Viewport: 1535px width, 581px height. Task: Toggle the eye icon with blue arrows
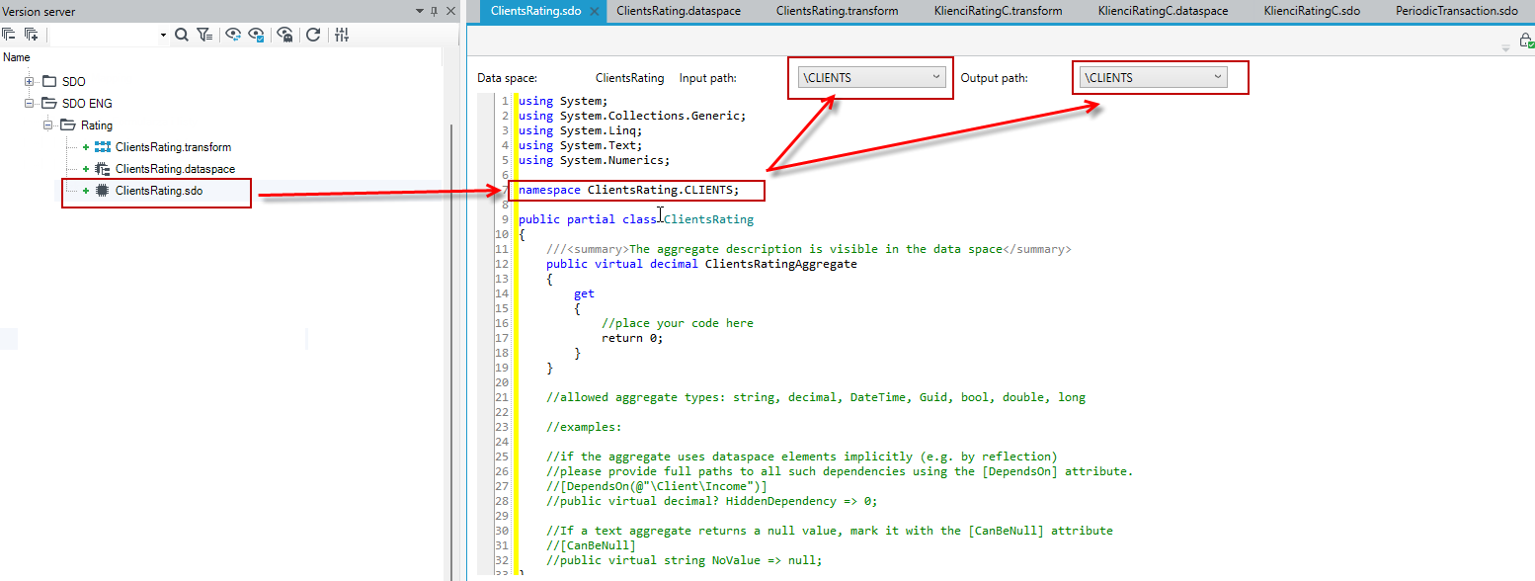pos(233,35)
